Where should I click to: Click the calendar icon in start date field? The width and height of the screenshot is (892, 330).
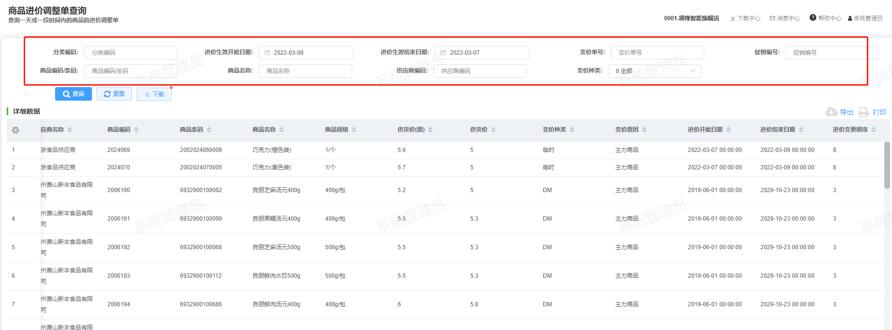point(267,53)
